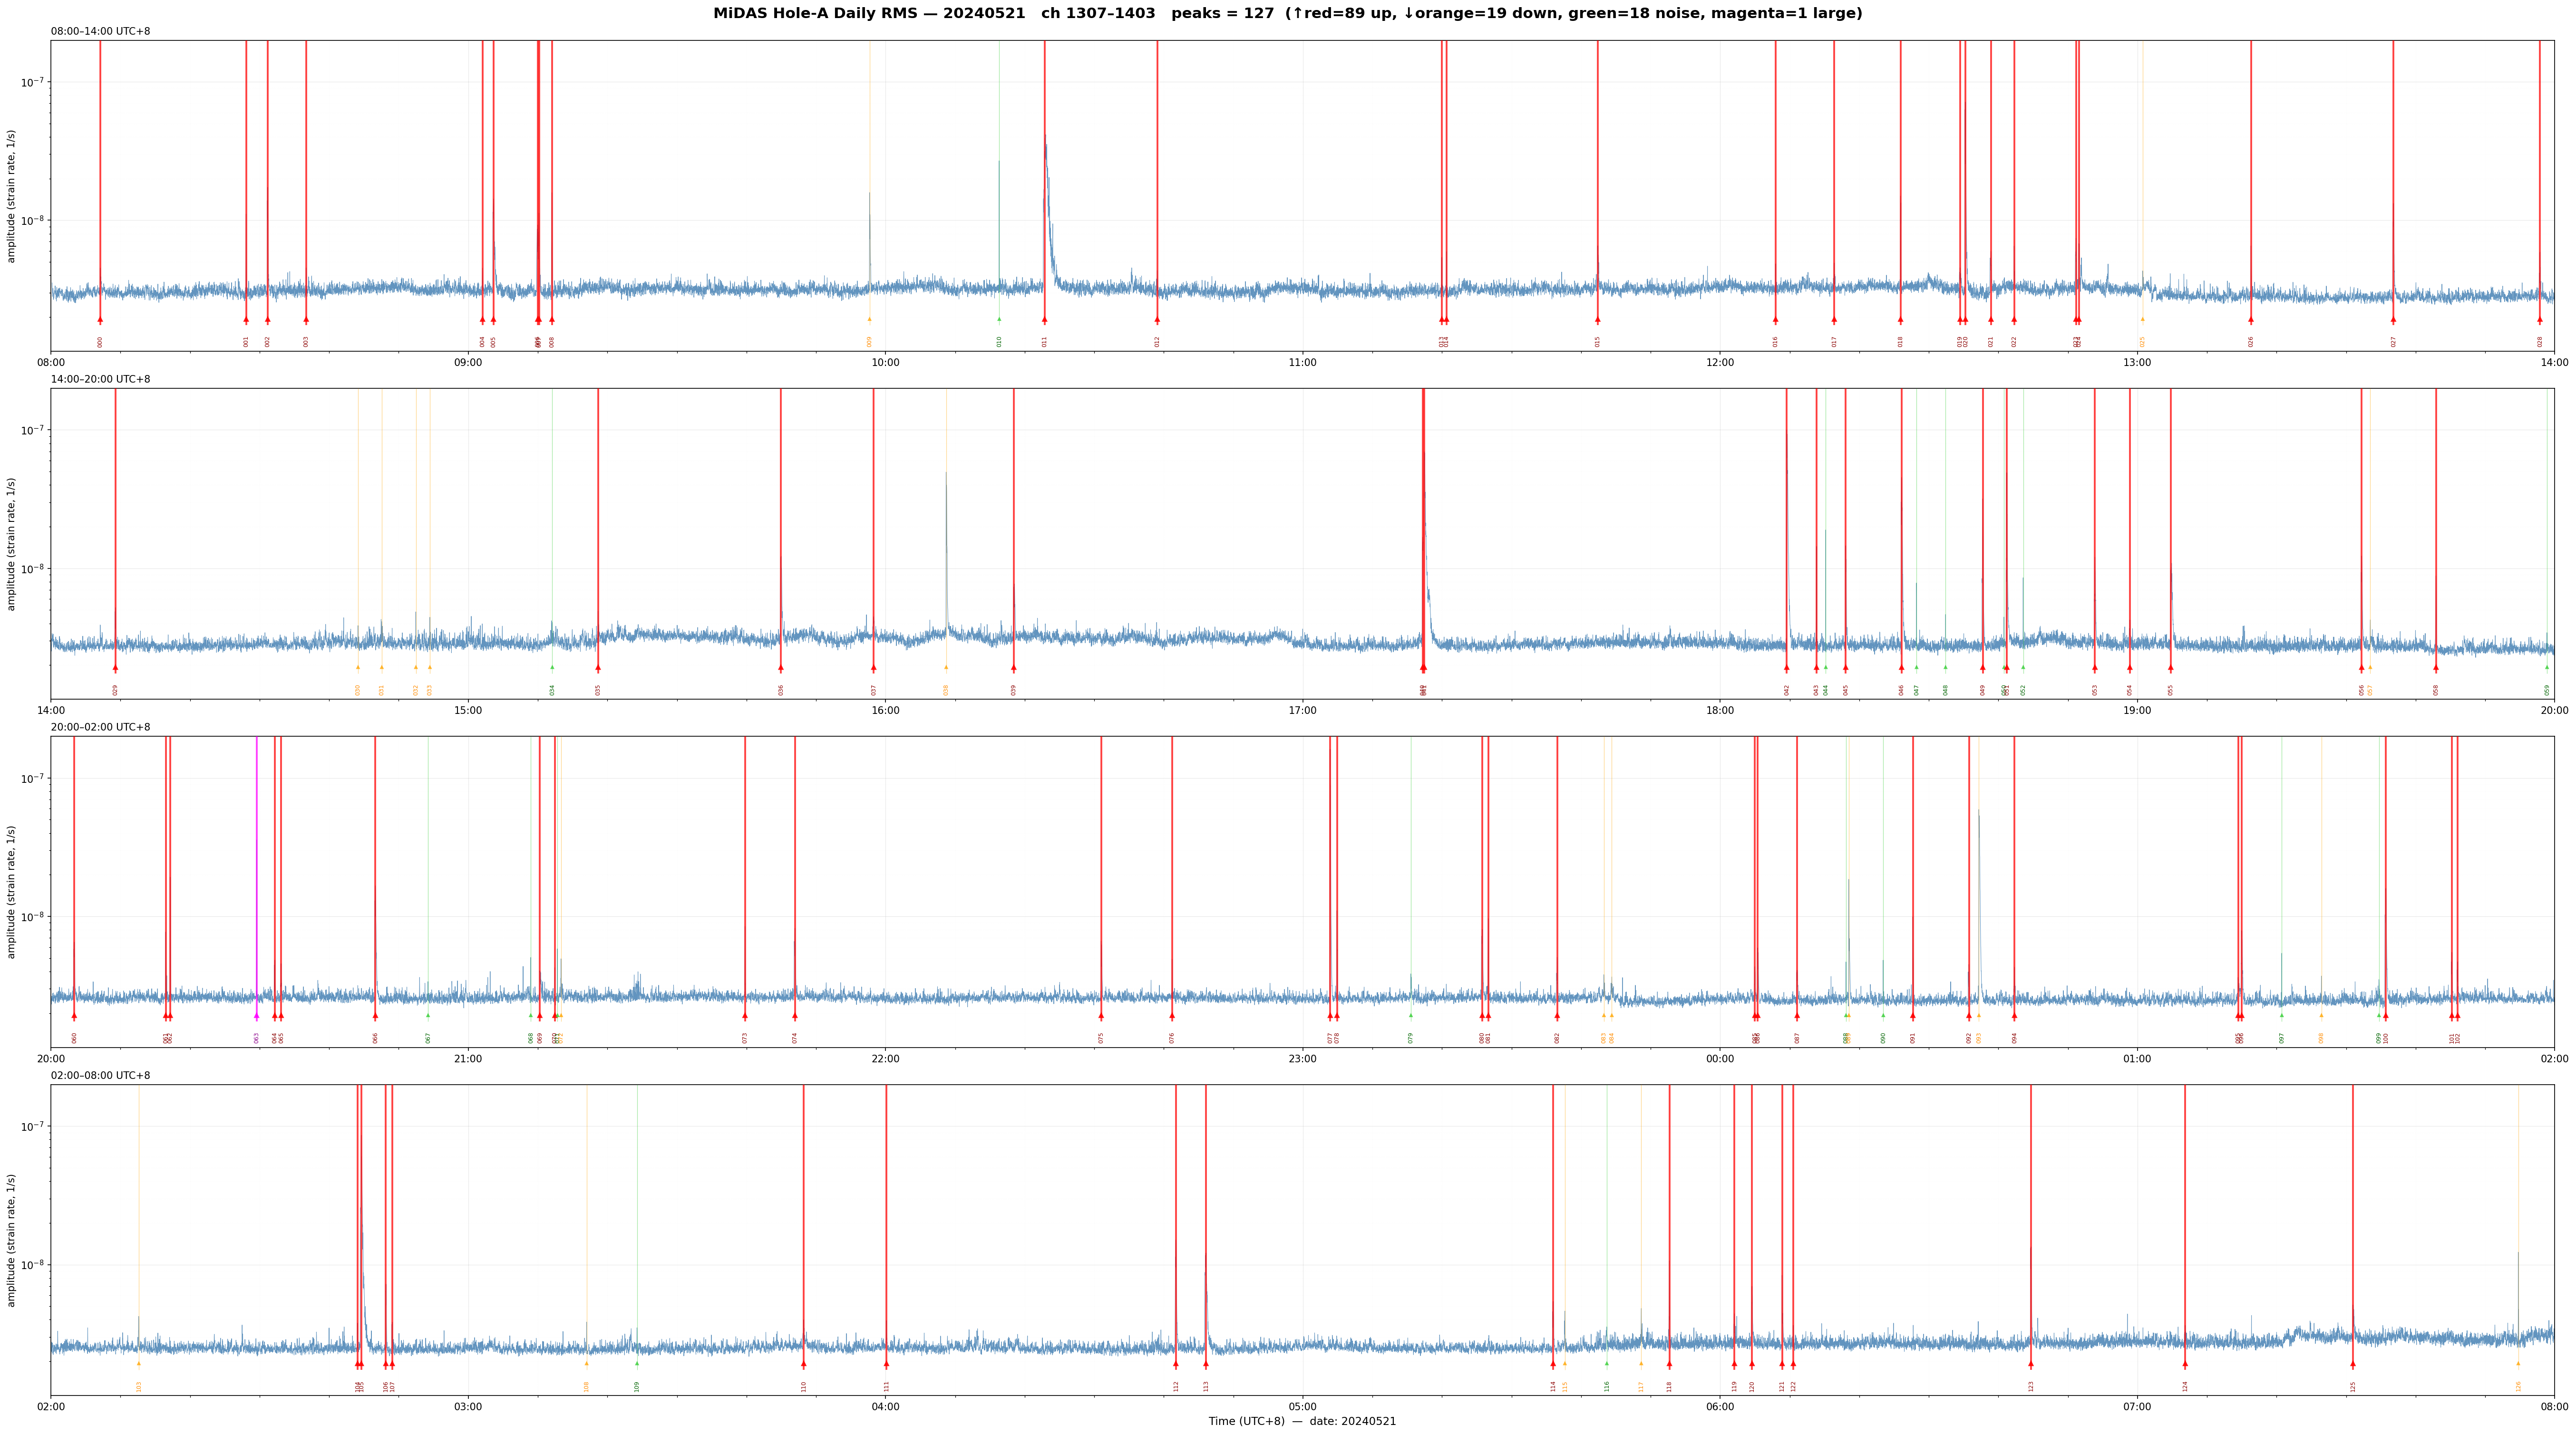Pick the green noise marker labeled 067
This screenshot has width=2576, height=1434.
pyautogui.click(x=428, y=1016)
